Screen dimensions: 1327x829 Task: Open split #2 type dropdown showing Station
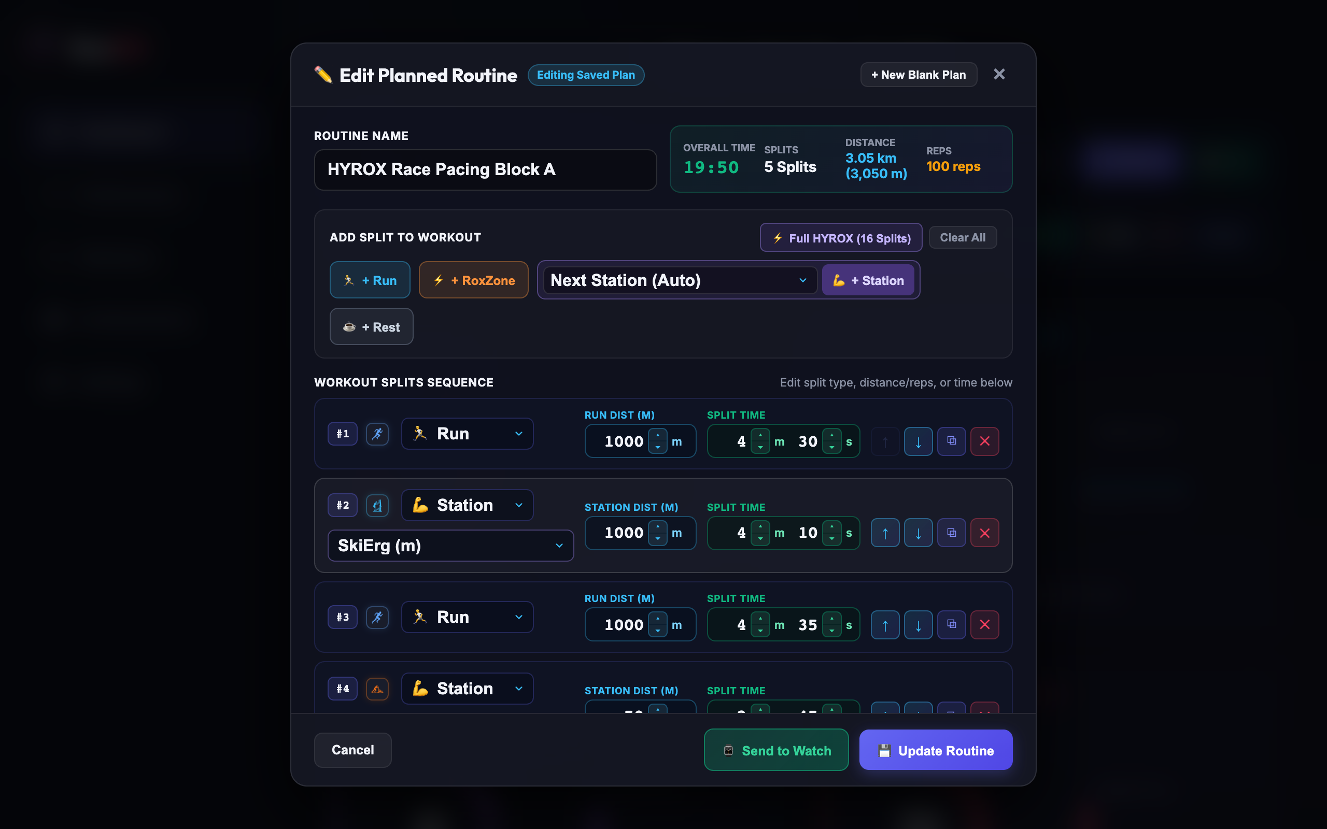coord(467,505)
